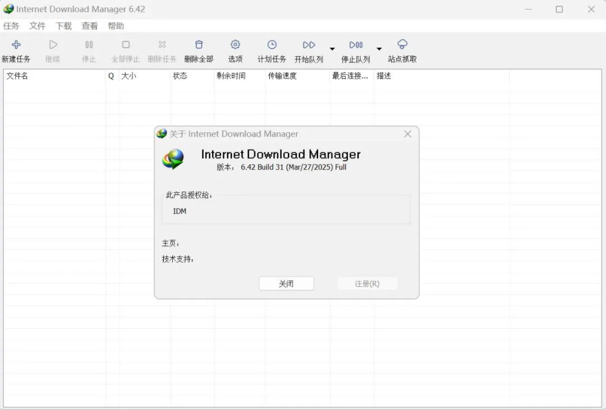Sort by 剩余时间 column header
The width and height of the screenshot is (606, 410).
(240, 76)
